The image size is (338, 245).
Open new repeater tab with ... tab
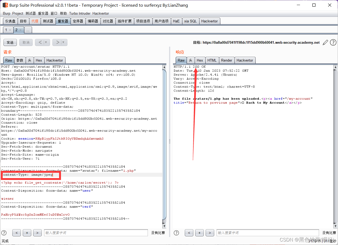click(28, 30)
